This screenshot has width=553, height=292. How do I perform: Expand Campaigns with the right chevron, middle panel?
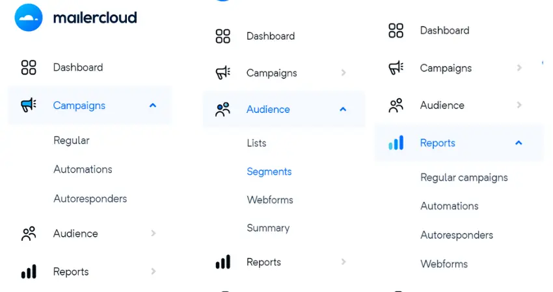(344, 73)
